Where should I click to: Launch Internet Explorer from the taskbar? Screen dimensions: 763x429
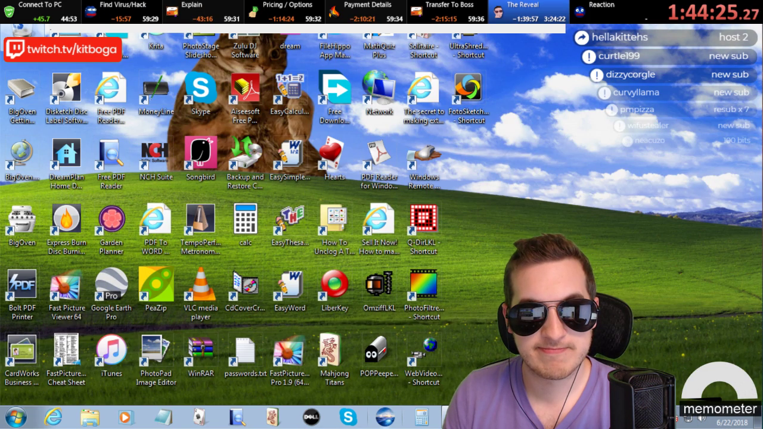pyautogui.click(x=53, y=417)
